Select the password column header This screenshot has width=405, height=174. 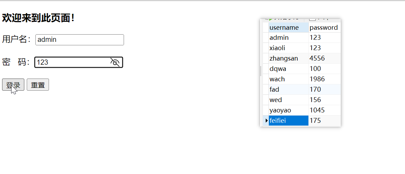[x=324, y=27]
